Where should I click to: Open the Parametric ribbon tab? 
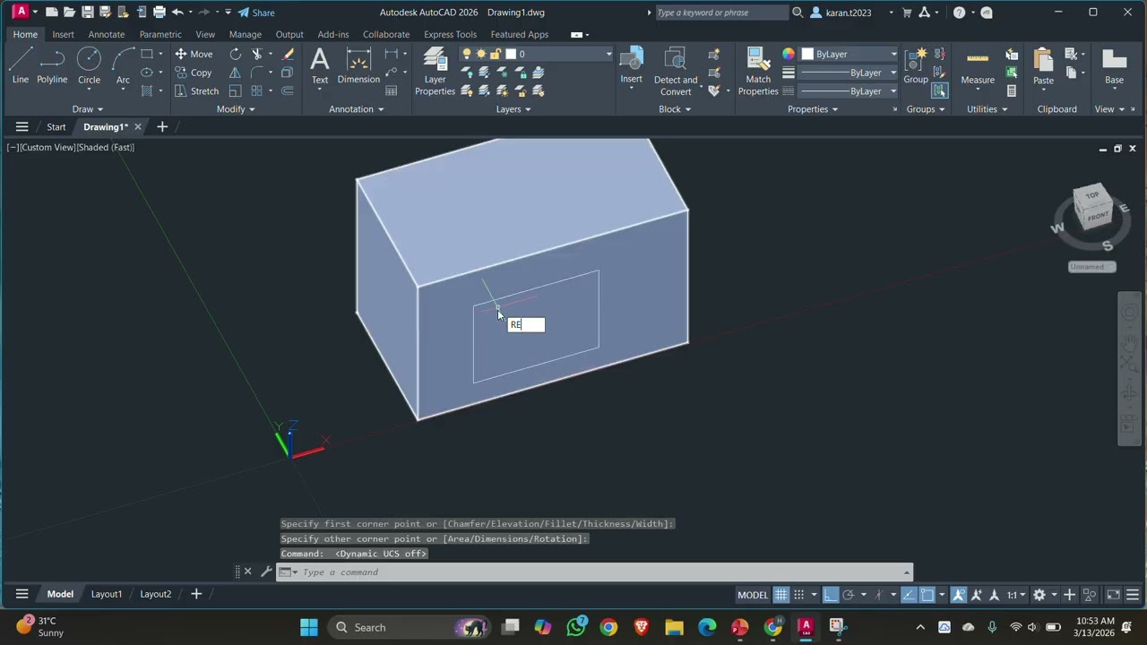[160, 34]
